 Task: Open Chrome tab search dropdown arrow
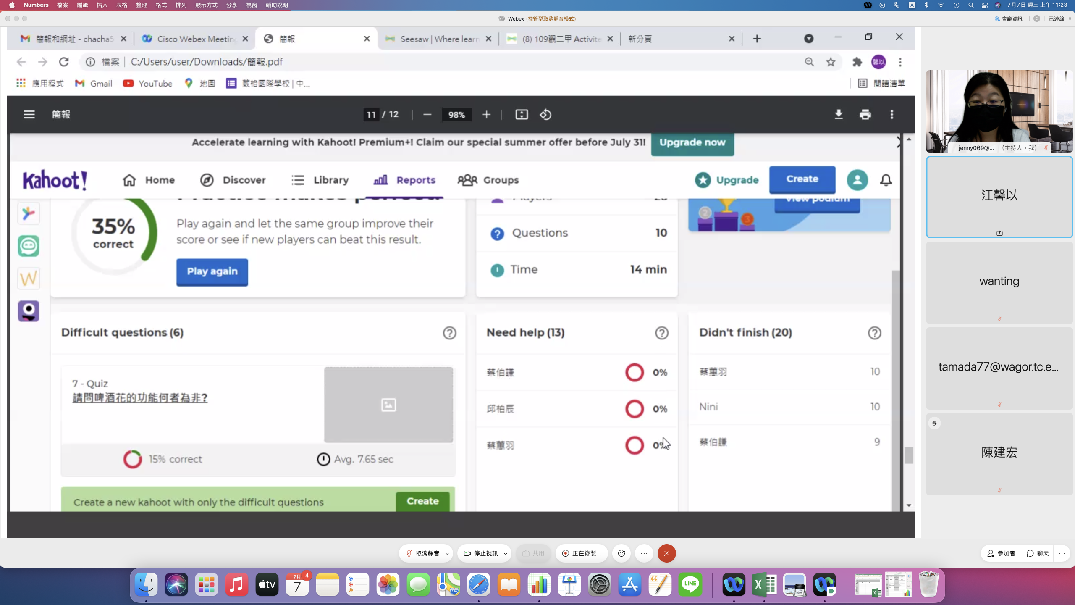click(x=809, y=39)
